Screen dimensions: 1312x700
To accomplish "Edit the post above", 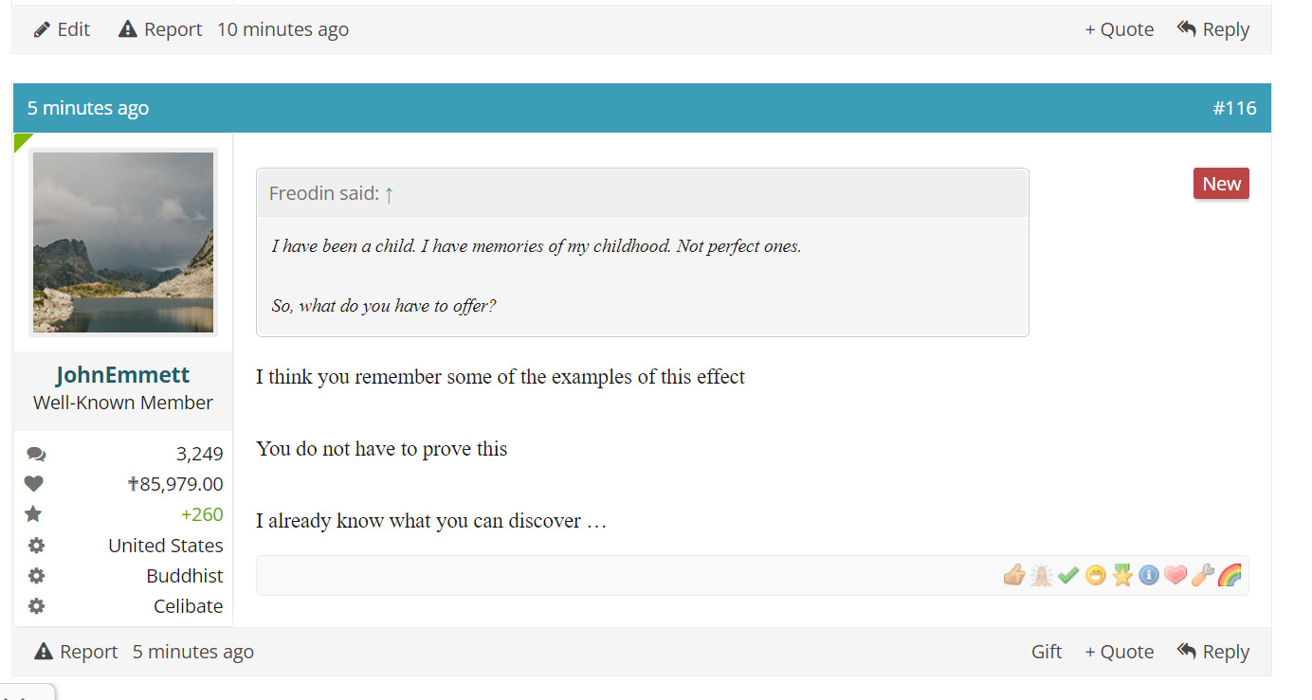I will click(62, 29).
